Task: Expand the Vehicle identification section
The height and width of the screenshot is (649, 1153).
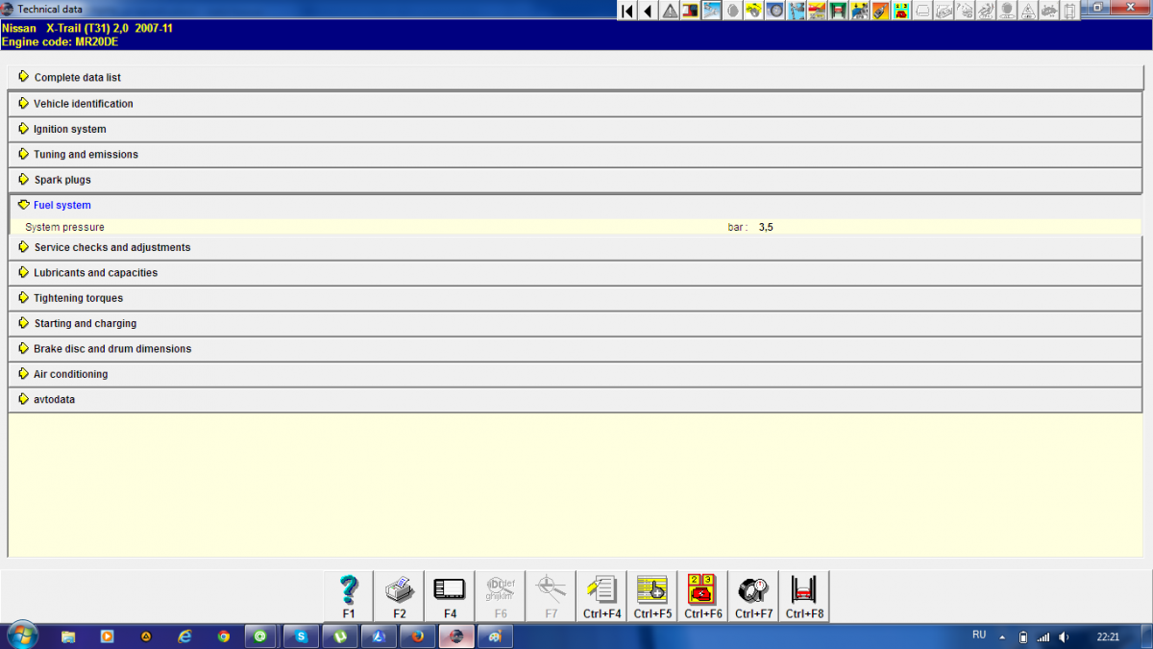Action: click(x=576, y=104)
